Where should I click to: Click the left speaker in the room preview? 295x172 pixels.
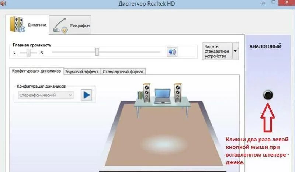click(146, 93)
